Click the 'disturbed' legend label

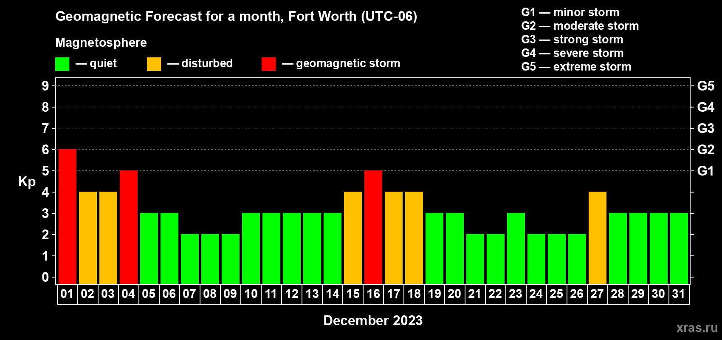[x=207, y=63]
